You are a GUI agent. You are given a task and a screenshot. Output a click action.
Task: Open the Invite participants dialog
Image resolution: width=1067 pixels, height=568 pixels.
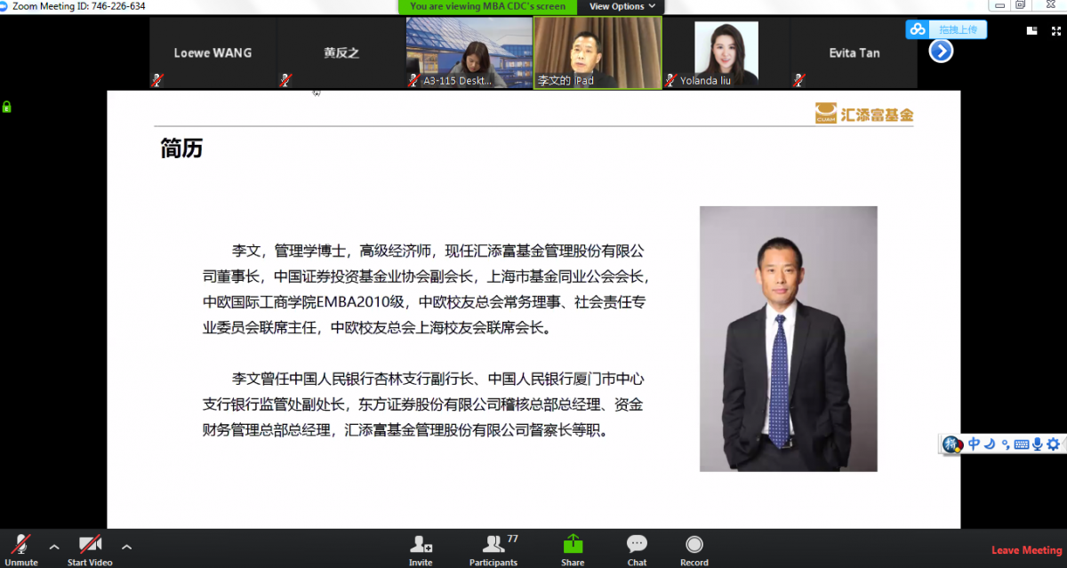tap(421, 549)
